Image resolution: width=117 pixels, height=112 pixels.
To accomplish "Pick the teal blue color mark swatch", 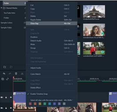I will point(50,104).
